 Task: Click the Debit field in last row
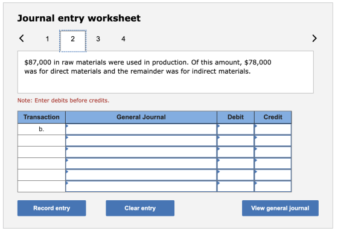(x=235, y=186)
